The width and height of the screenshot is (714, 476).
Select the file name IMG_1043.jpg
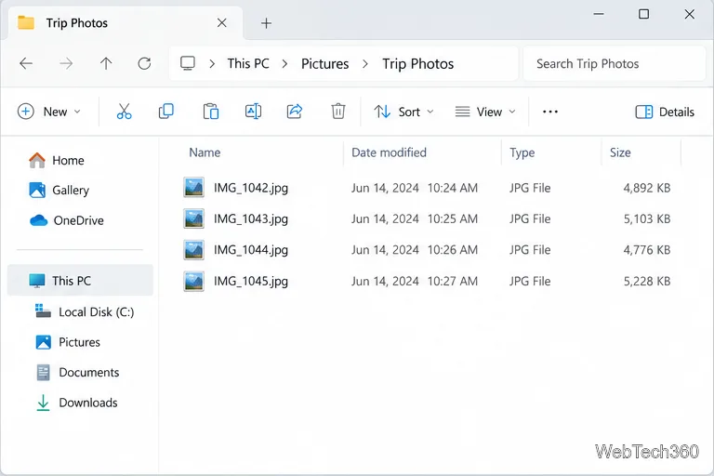(x=251, y=218)
